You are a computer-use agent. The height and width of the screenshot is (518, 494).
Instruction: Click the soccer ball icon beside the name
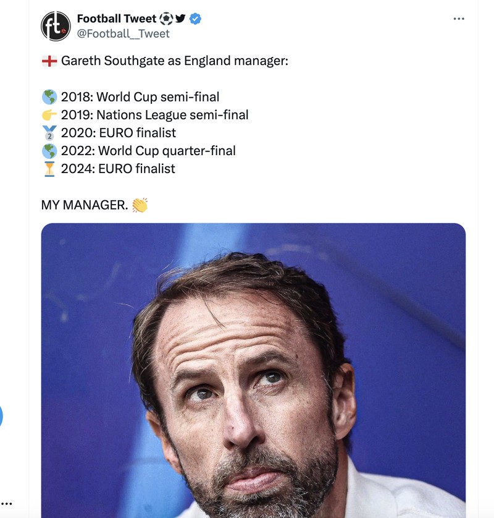coord(167,19)
